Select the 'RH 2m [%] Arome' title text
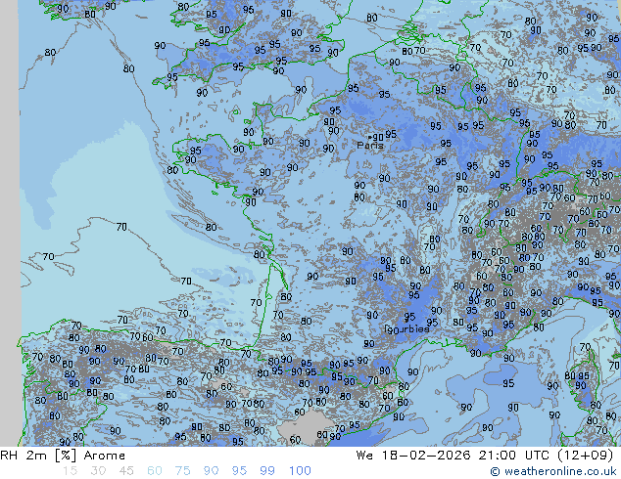This screenshot has width=621, height=479. (63, 456)
